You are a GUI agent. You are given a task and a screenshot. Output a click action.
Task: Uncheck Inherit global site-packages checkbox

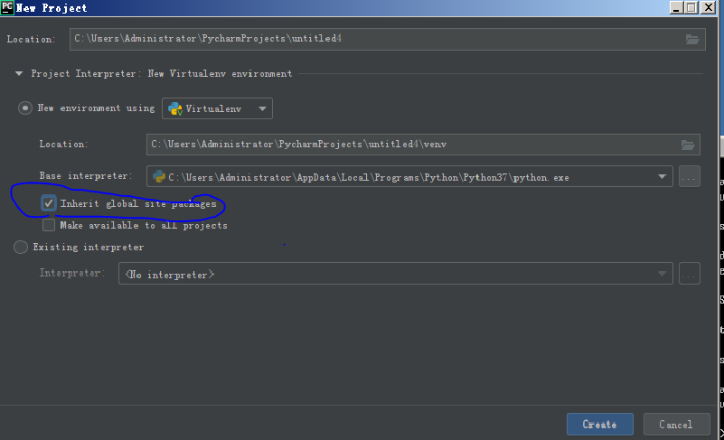pos(49,203)
